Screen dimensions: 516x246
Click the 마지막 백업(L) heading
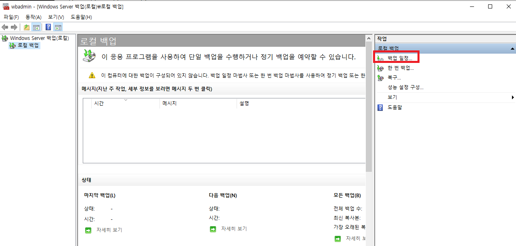(x=100, y=195)
